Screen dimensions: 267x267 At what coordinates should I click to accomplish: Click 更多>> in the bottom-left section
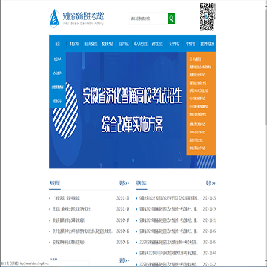coord(124,260)
